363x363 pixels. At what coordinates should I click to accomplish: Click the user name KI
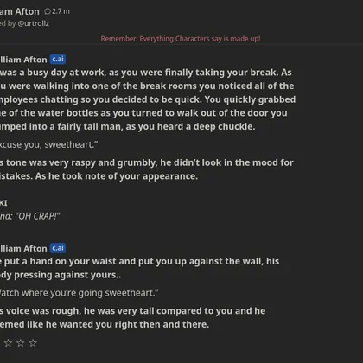pyautogui.click(x=3, y=203)
